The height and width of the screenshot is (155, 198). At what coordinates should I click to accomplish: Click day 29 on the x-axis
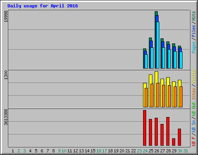tap(174, 151)
